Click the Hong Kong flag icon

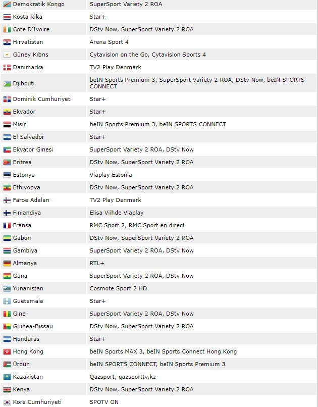click(x=7, y=351)
